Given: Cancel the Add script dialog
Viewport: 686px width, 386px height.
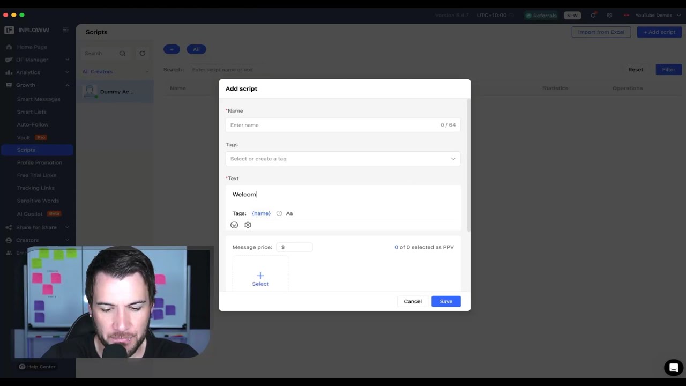Looking at the screenshot, I should (413, 301).
